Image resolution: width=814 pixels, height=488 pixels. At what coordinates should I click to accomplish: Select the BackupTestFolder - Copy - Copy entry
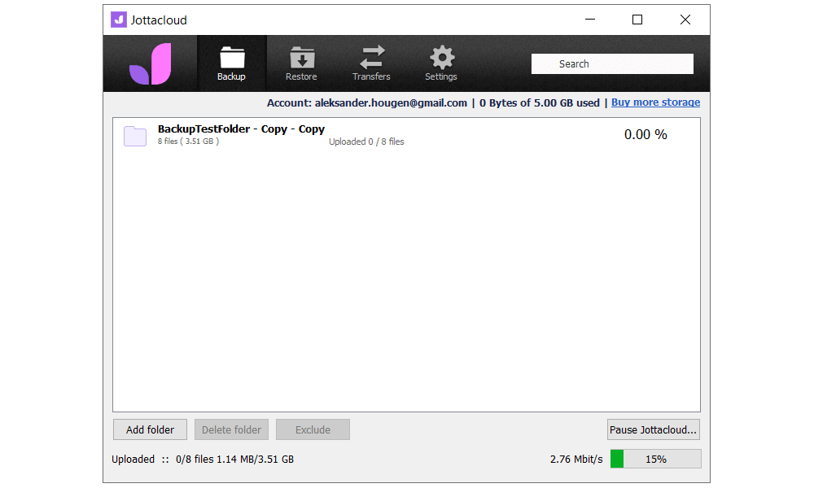[406, 135]
